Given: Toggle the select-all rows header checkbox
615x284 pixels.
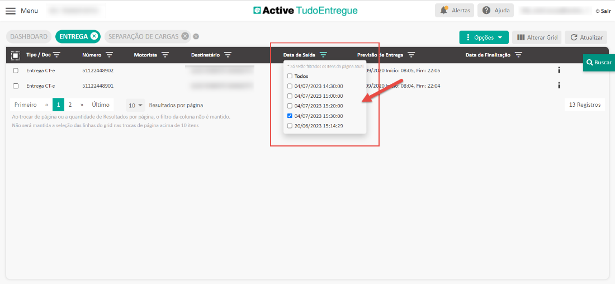Looking at the screenshot, I should (15, 55).
